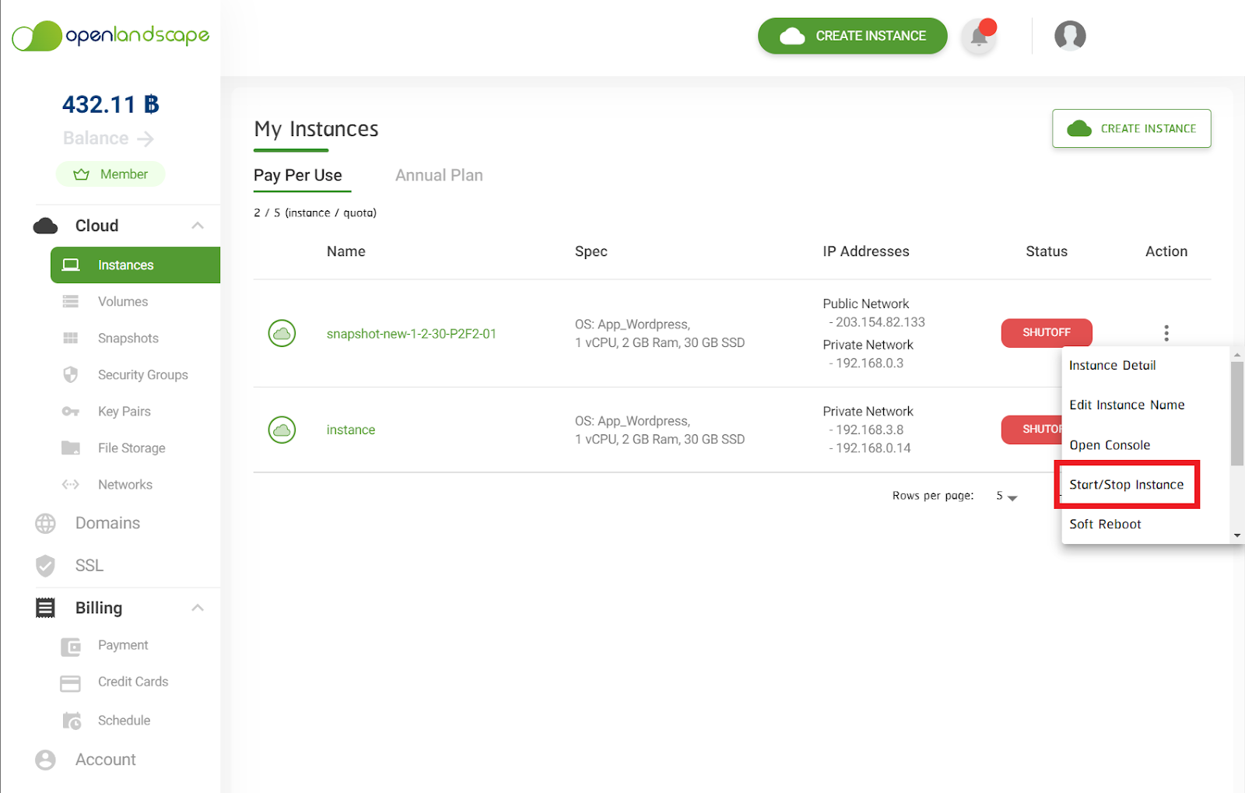
Task: Click the green CREATE INSTANCE header button
Action: coord(852,36)
